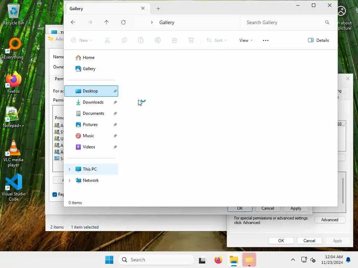The image size is (358, 268).
Task: Click the Paste clipboard icon
Action: click(141, 40)
